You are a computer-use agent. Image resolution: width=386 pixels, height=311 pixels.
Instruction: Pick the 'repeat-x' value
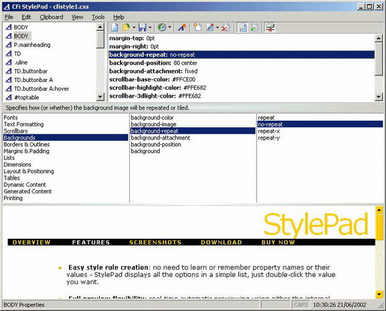pos(269,131)
